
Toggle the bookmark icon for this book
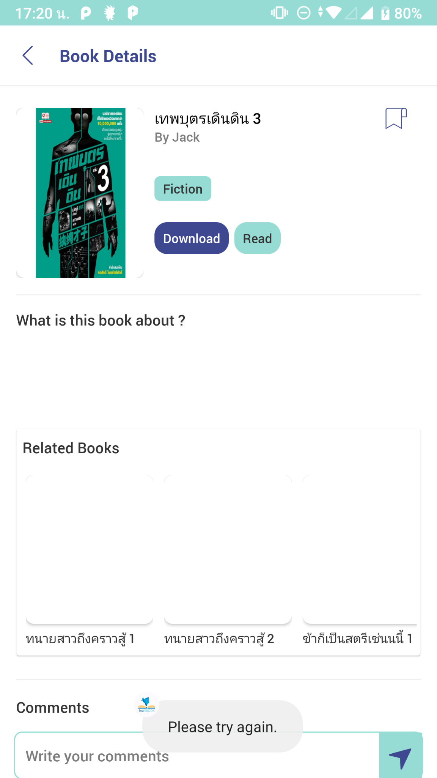coord(396,119)
